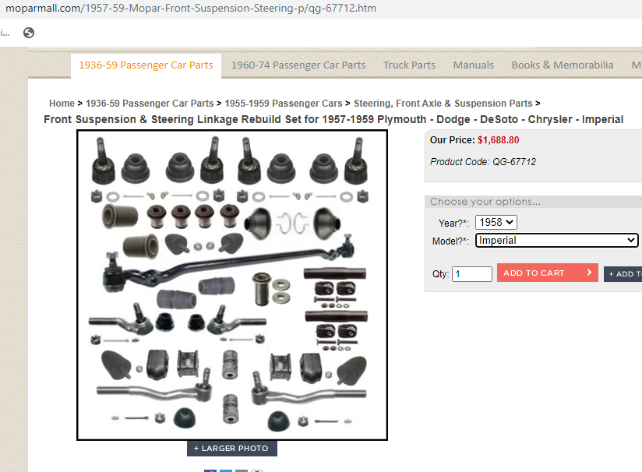Select the cut-off tab after Books & Memorabilia
Screen dimensions: 642x472
(x=637, y=65)
